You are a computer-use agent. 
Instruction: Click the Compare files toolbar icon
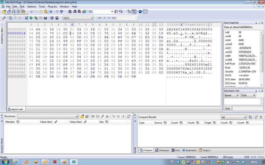coord(10,18)
